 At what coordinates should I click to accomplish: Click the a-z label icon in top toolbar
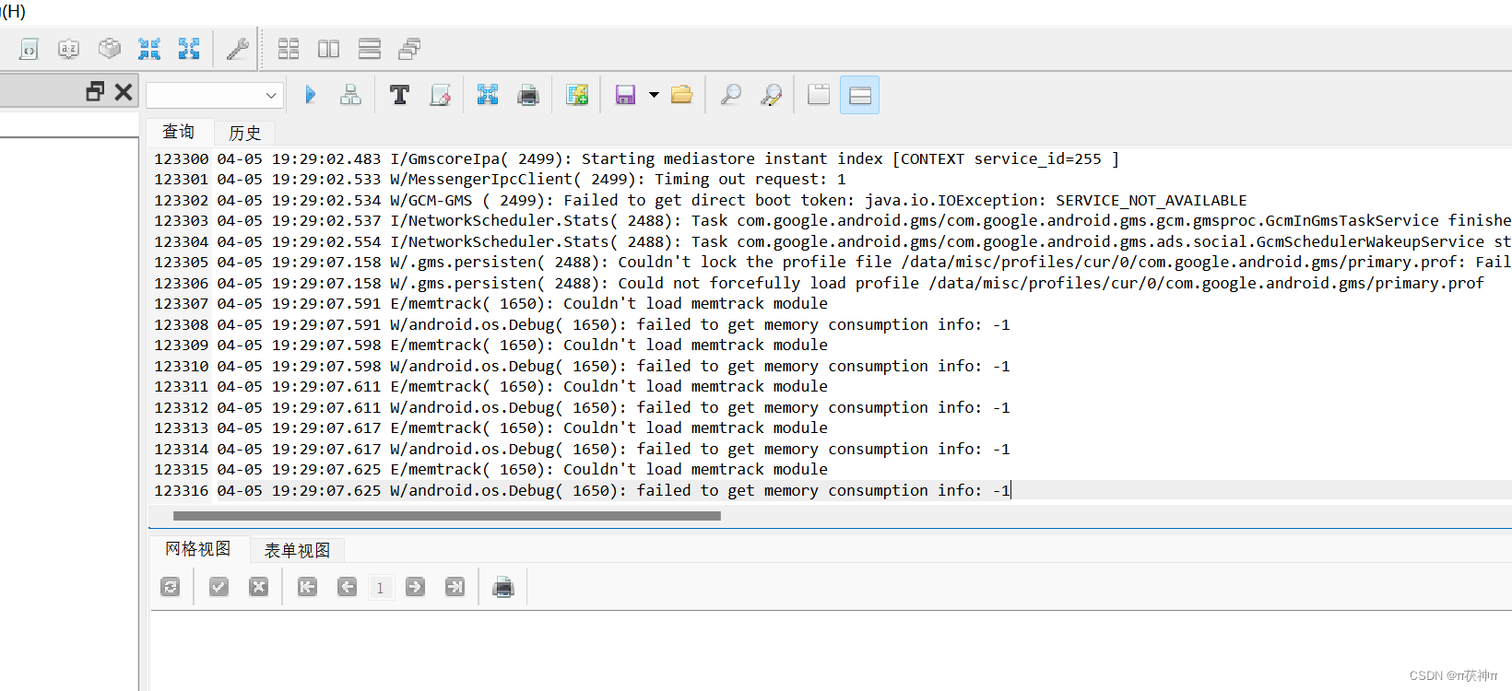(x=68, y=49)
